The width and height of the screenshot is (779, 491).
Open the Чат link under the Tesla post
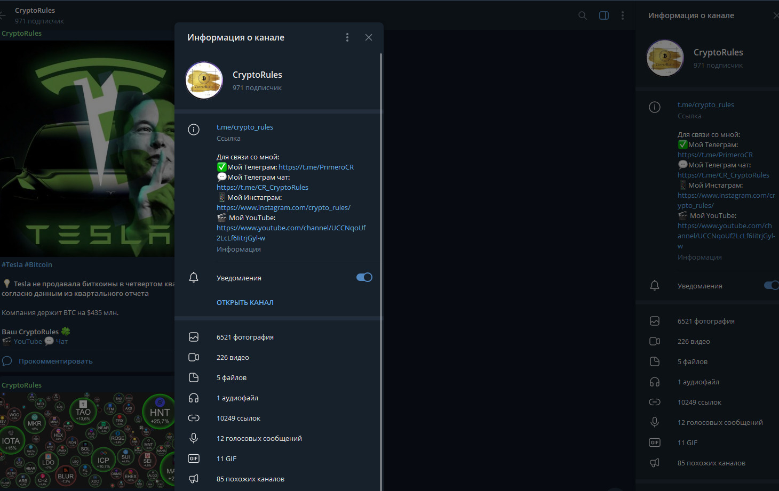(62, 341)
